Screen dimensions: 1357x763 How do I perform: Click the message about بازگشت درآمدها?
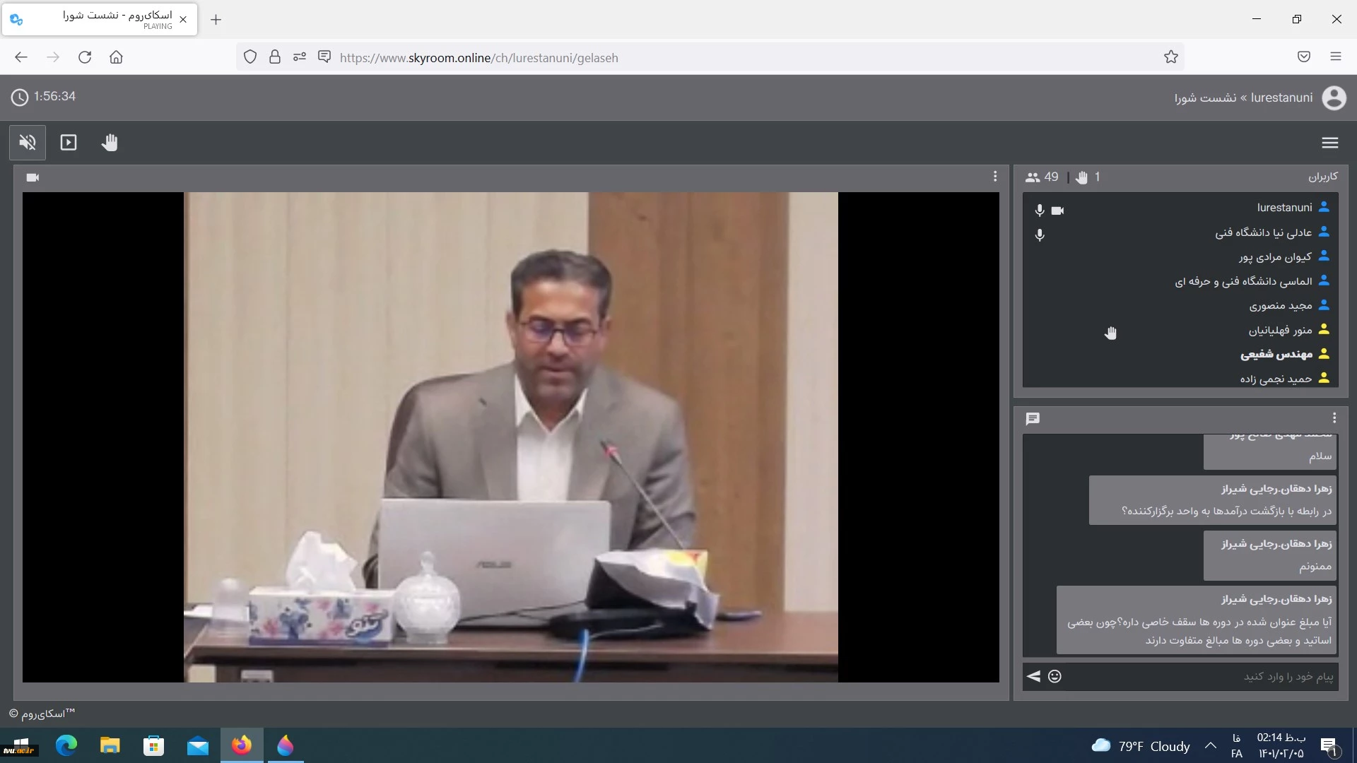(1213, 500)
